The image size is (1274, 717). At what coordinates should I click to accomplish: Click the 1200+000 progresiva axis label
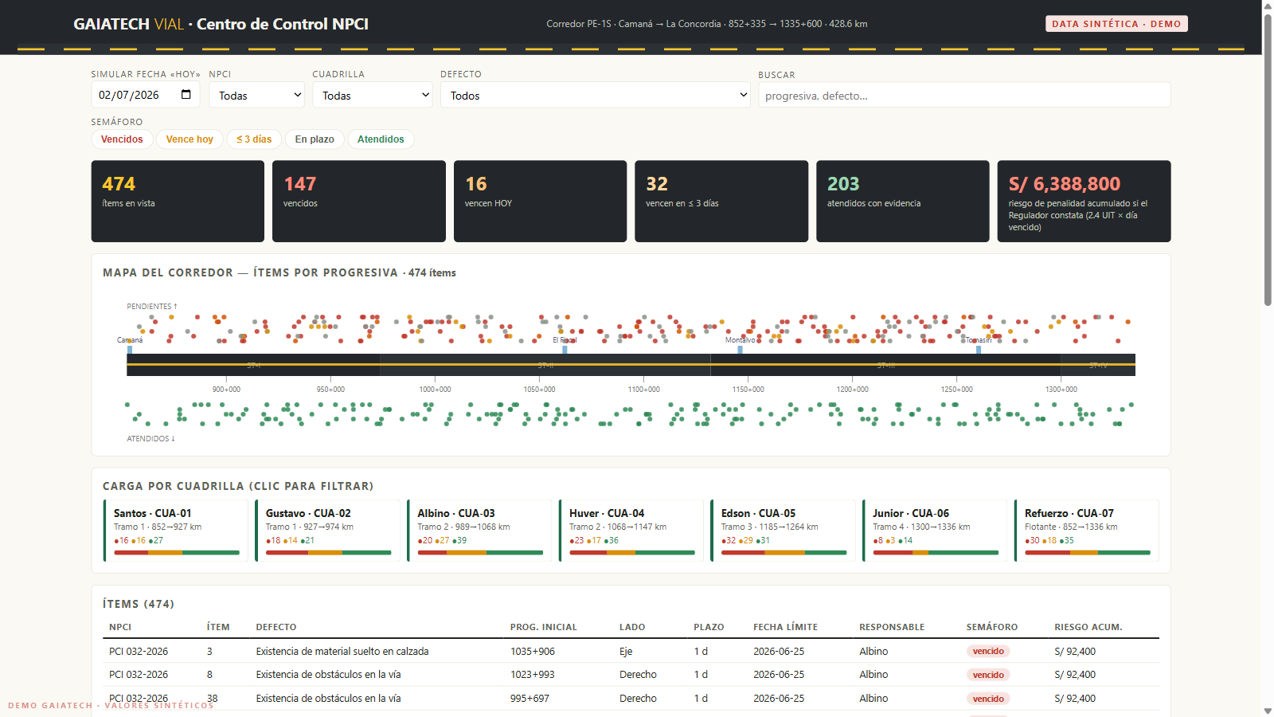coord(852,390)
